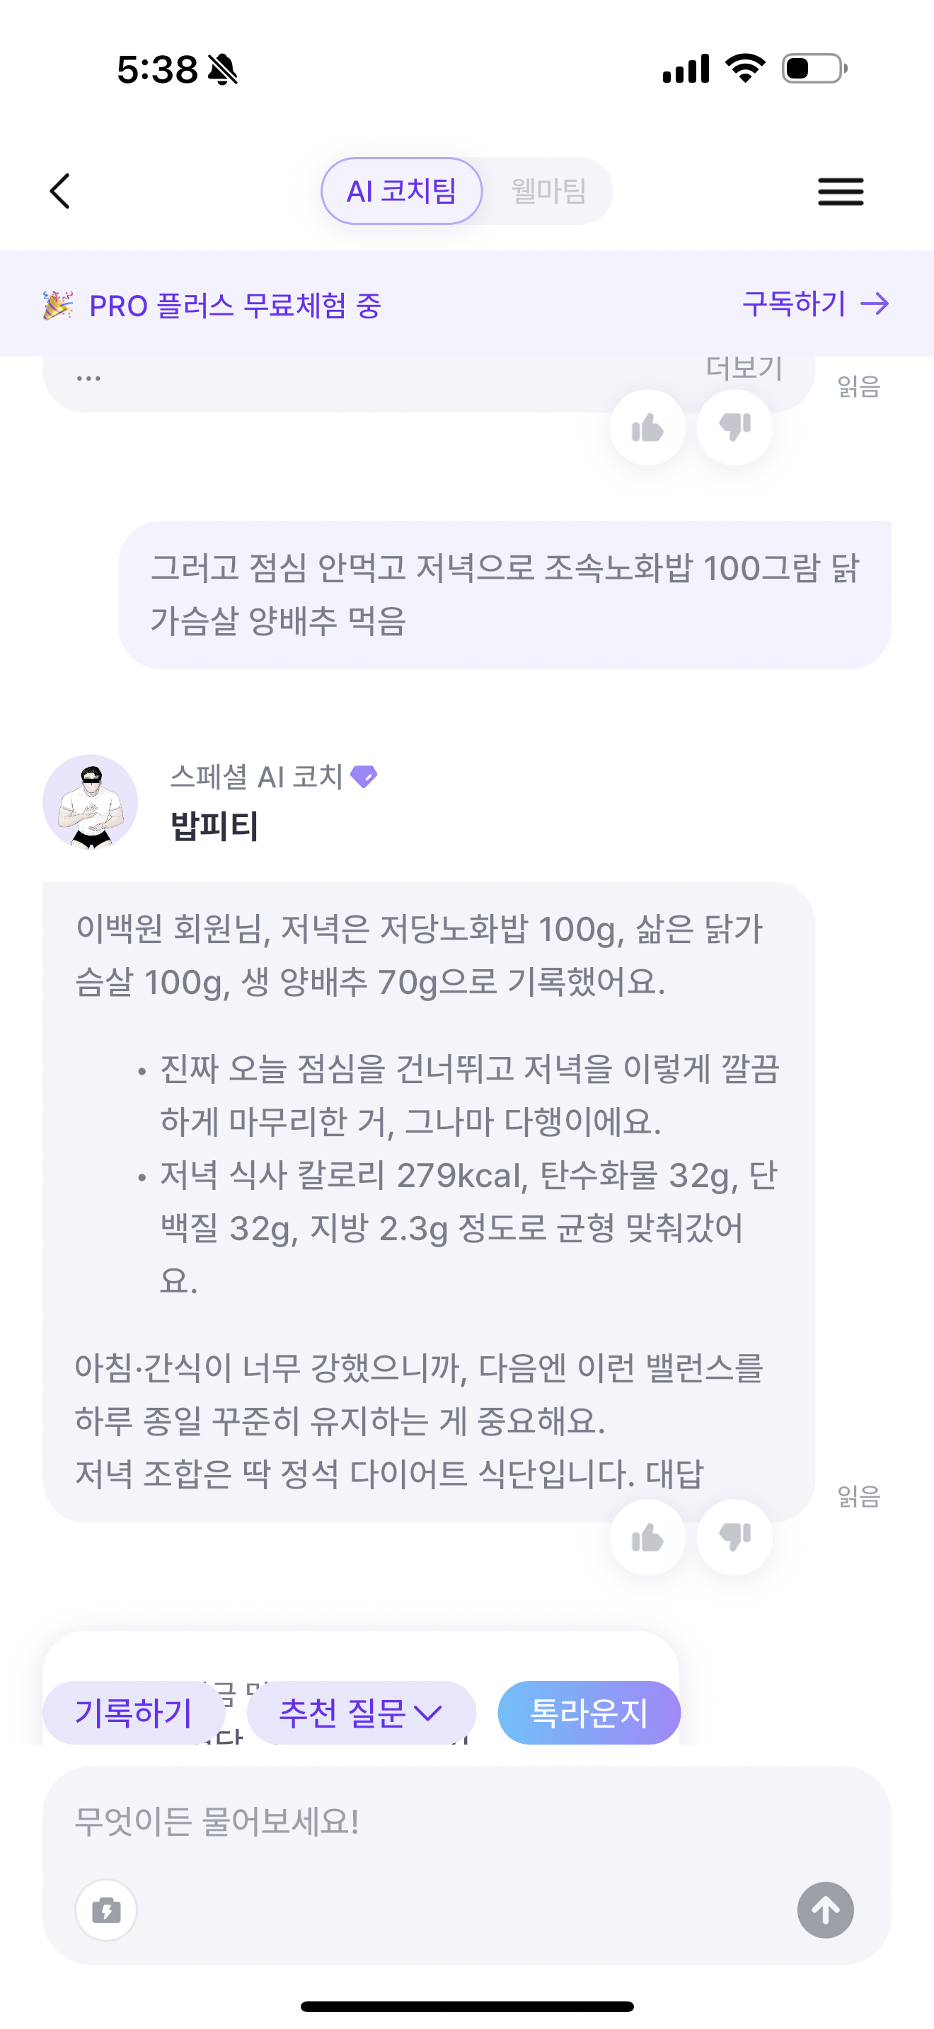Tap the 구독하기 subscribe link
The height and width of the screenshot is (2029, 934).
(x=816, y=304)
